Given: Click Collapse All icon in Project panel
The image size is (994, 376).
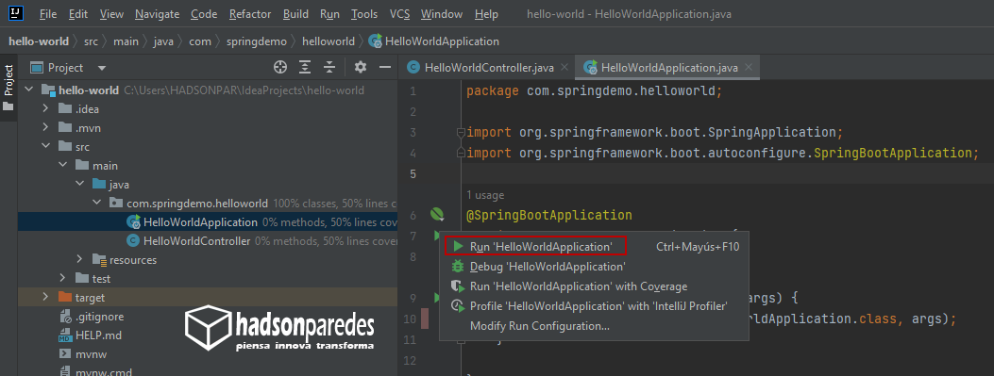Looking at the screenshot, I should (x=329, y=67).
